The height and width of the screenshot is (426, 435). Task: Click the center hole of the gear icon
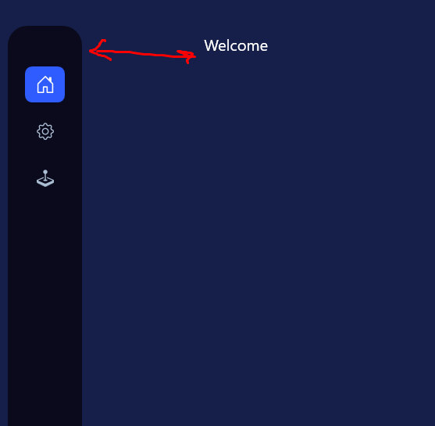(45, 131)
